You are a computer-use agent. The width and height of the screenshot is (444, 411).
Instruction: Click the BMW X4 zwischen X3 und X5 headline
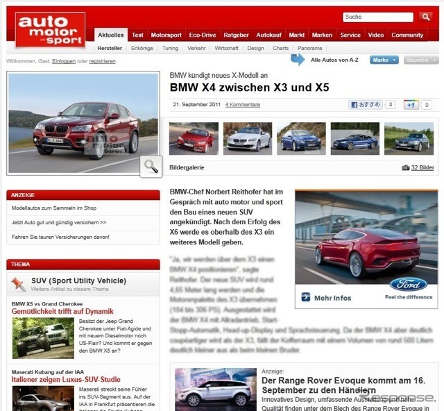[x=249, y=87]
